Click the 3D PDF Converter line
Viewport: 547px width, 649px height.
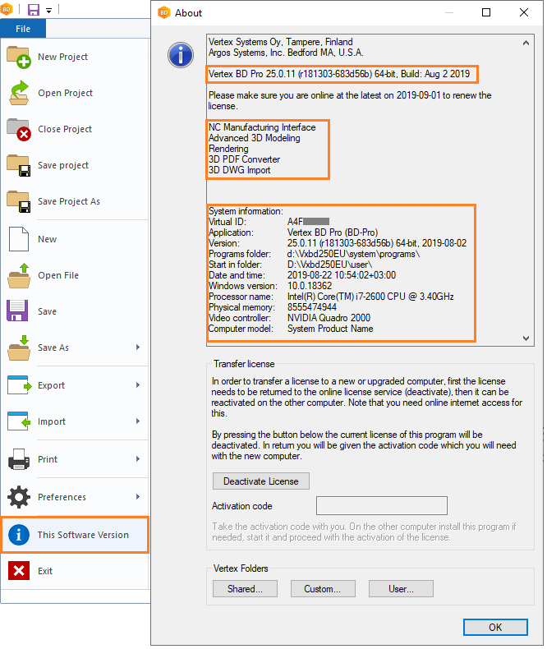[x=244, y=159]
